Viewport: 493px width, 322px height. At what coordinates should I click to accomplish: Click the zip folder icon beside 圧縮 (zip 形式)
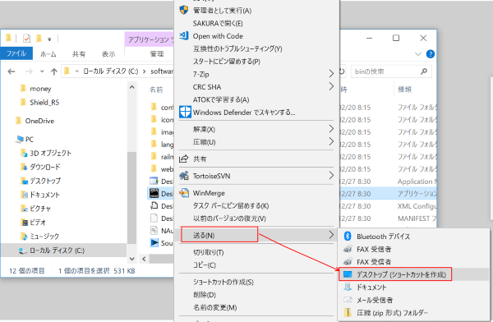coord(348,313)
